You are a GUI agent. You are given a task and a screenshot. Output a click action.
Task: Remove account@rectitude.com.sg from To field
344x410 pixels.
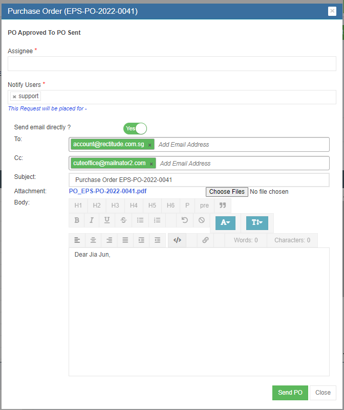click(150, 145)
